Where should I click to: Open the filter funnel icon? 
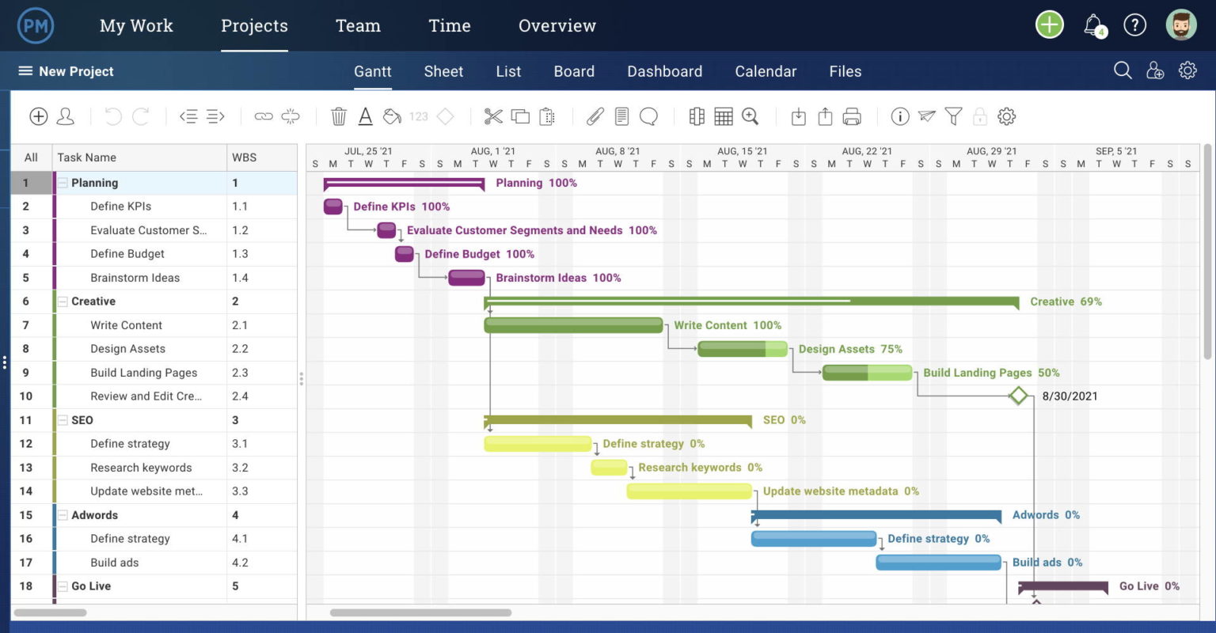pos(953,116)
